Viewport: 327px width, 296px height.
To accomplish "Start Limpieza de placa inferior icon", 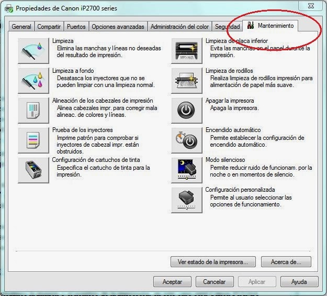I will [187, 51].
